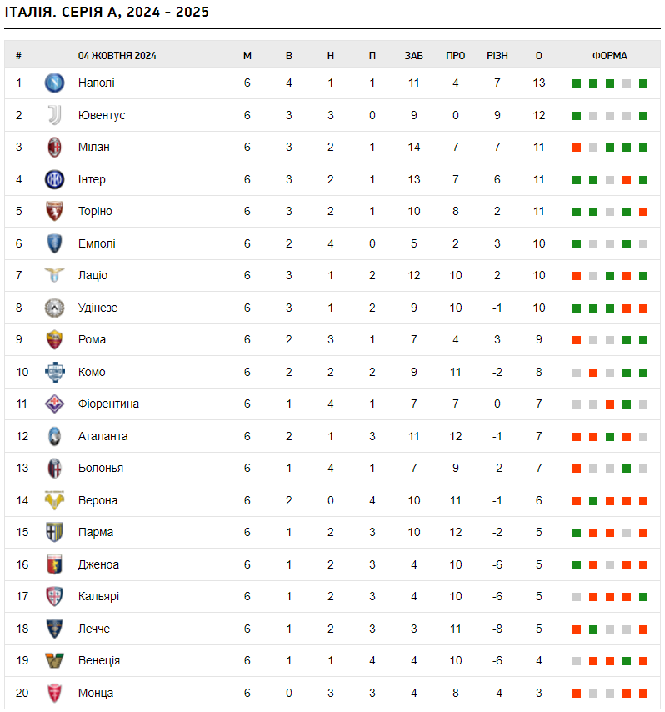Open the Болонья team page
Screen dimensions: 665x712
pyautogui.click(x=100, y=468)
